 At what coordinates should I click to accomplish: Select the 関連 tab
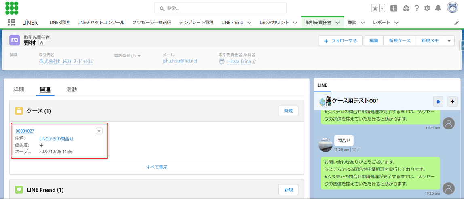(45, 89)
